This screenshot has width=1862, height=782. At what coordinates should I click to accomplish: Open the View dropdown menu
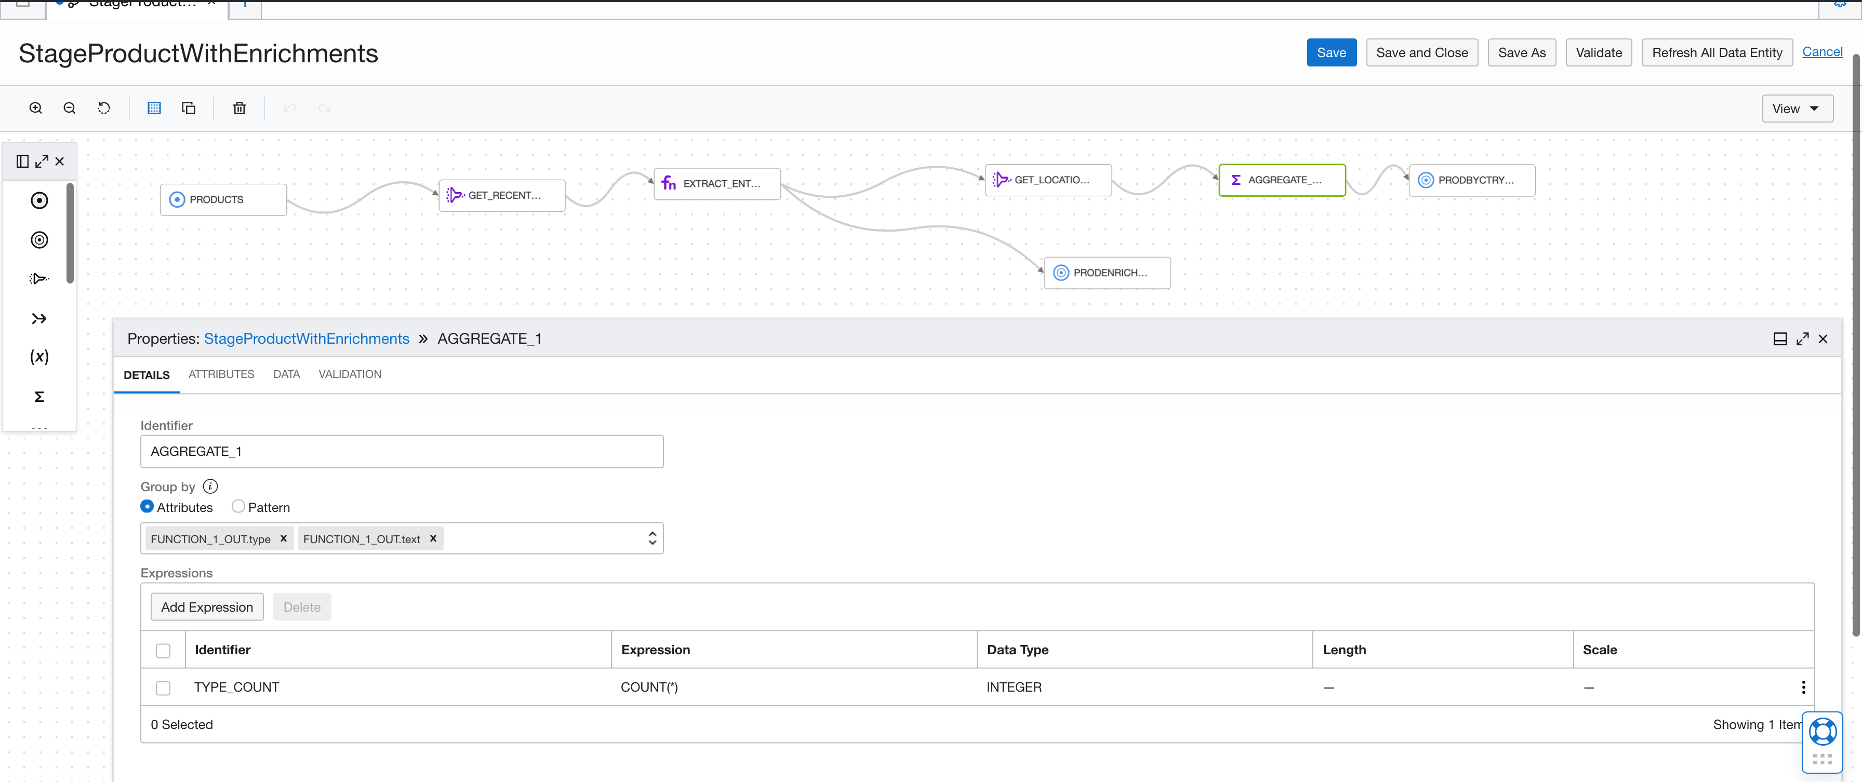pyautogui.click(x=1797, y=107)
